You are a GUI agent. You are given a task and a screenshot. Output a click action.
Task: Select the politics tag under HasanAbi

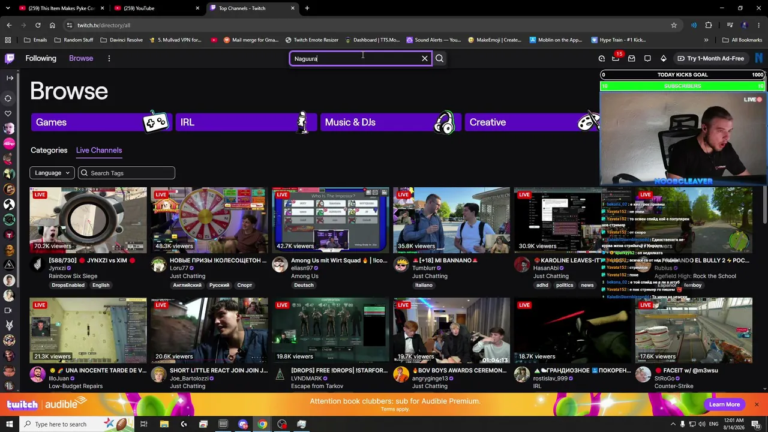565,285
